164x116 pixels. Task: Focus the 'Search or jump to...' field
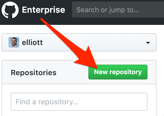(x=118, y=10)
